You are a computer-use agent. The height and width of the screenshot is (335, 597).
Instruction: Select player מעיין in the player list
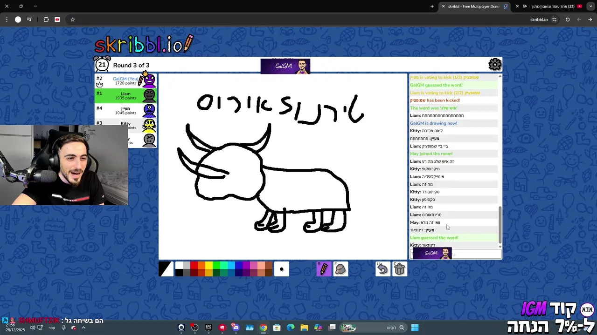[125, 110]
